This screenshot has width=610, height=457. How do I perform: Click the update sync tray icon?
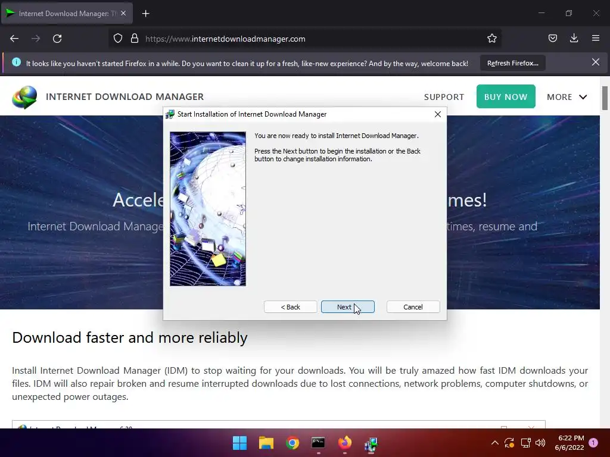(509, 443)
